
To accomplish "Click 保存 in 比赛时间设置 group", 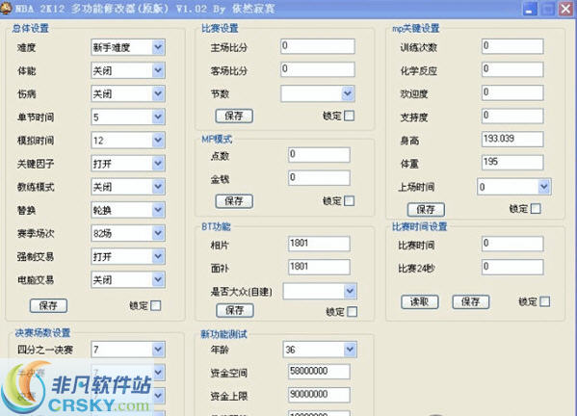I will (x=471, y=302).
